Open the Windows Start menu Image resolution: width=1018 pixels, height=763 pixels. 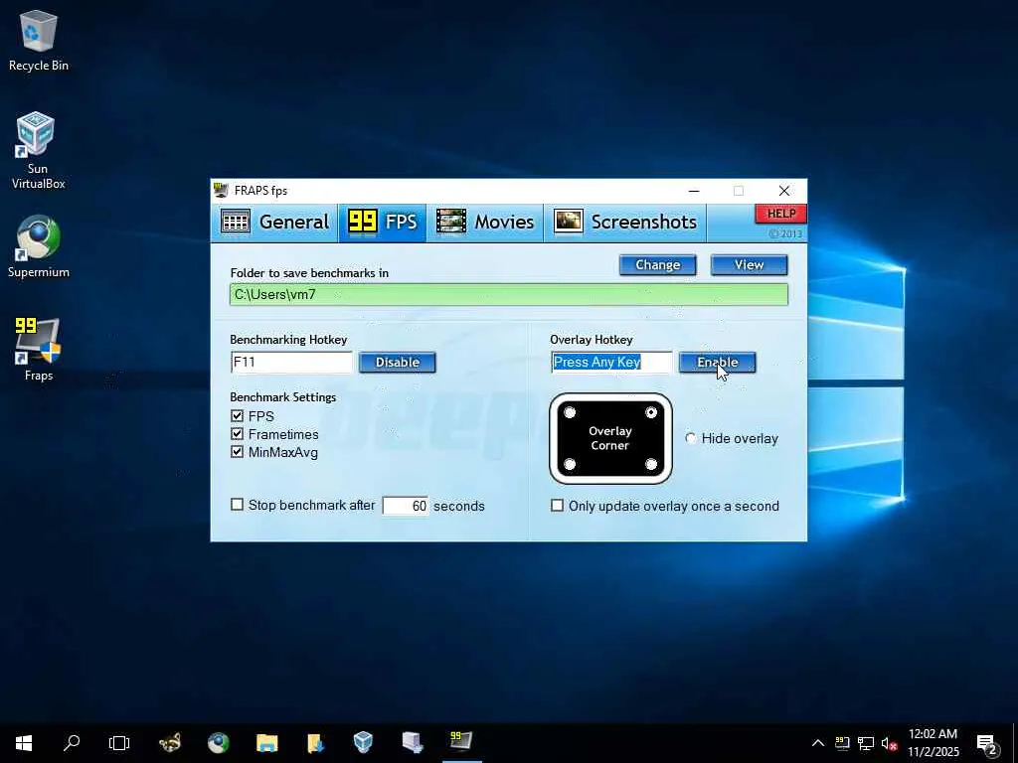(x=24, y=743)
